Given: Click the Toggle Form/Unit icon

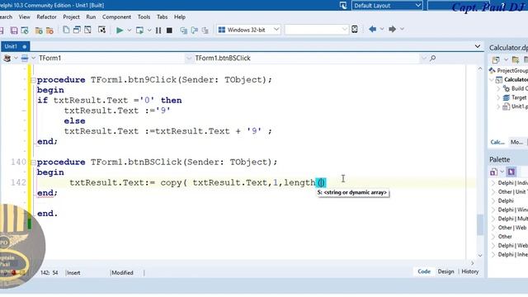Looking at the screenshot, I should [101, 30].
